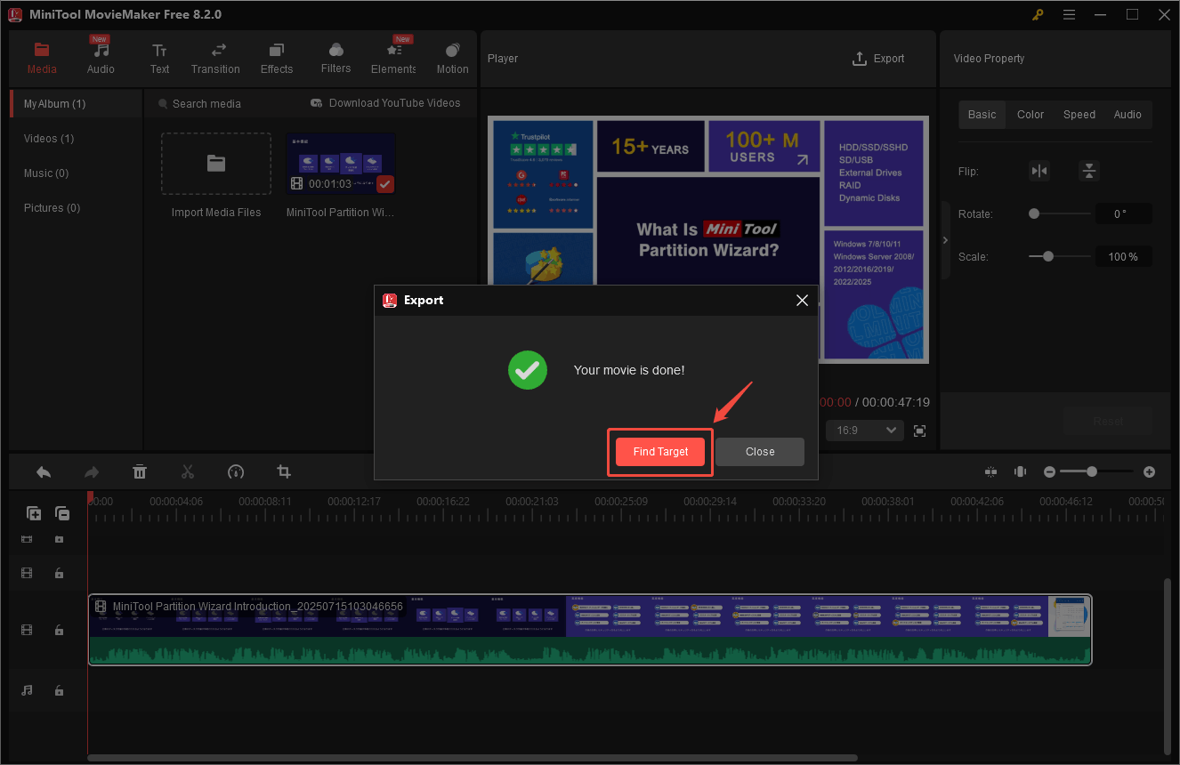Open the 16:9 aspect ratio dropdown

pyautogui.click(x=864, y=431)
